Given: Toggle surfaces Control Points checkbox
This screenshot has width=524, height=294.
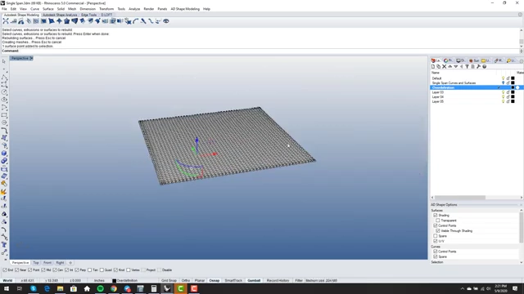Looking at the screenshot, I should click(436, 225).
